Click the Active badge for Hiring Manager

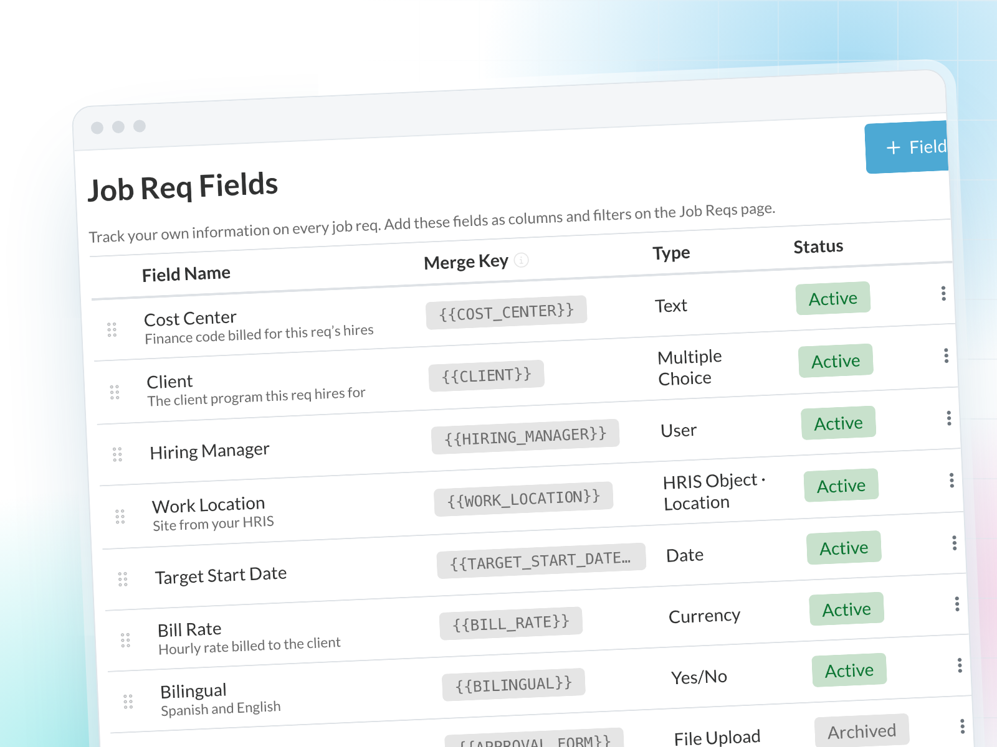[x=839, y=423]
